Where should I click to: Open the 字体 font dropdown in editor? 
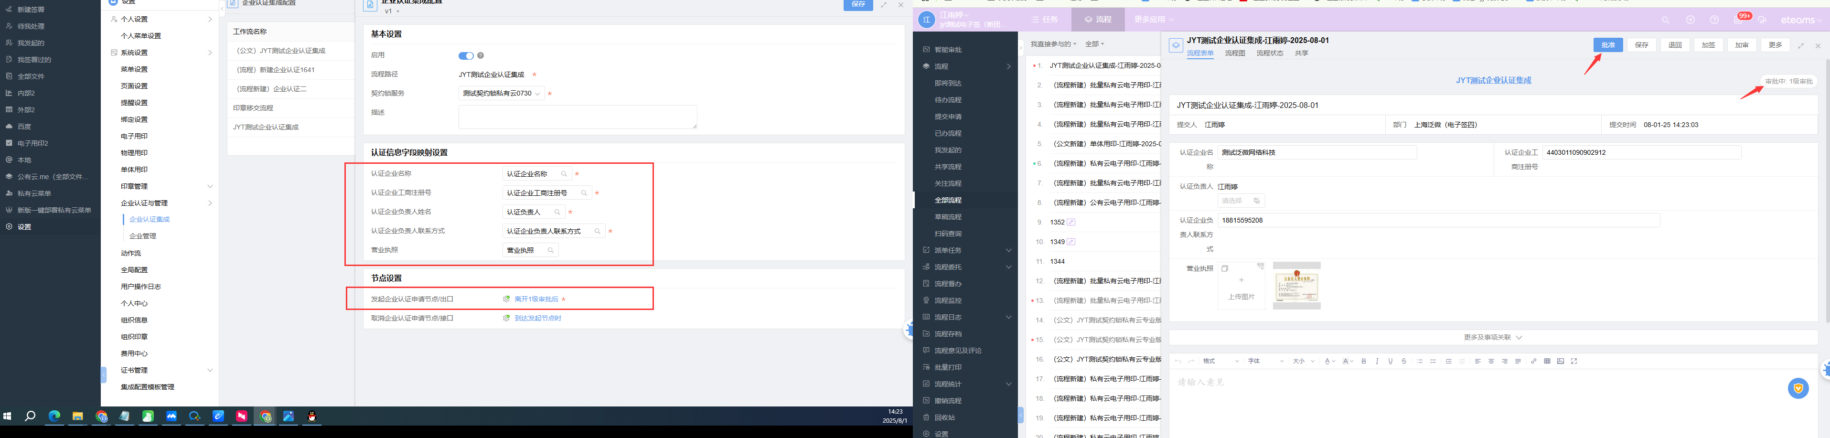1267,361
